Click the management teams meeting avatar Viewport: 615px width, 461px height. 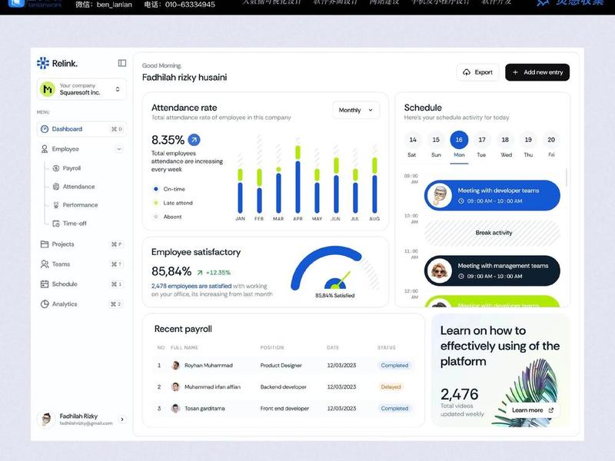tap(439, 270)
